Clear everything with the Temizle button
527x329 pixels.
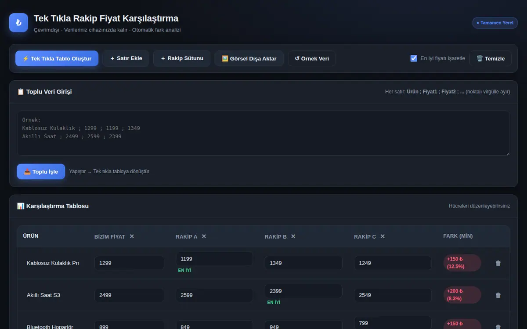491,58
